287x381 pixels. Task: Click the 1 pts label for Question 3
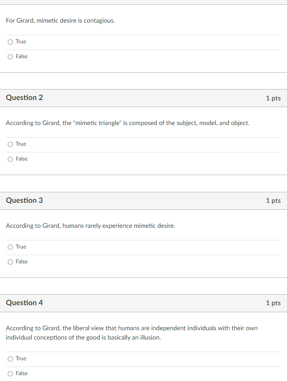click(273, 200)
